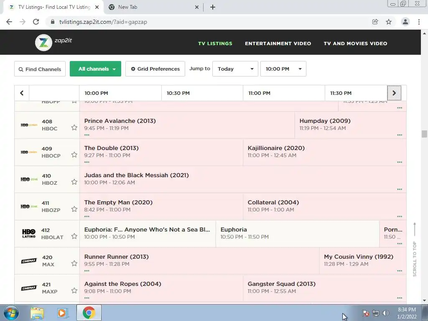Click the zap2it logo icon
Image resolution: width=428 pixels, height=321 pixels.
click(43, 43)
